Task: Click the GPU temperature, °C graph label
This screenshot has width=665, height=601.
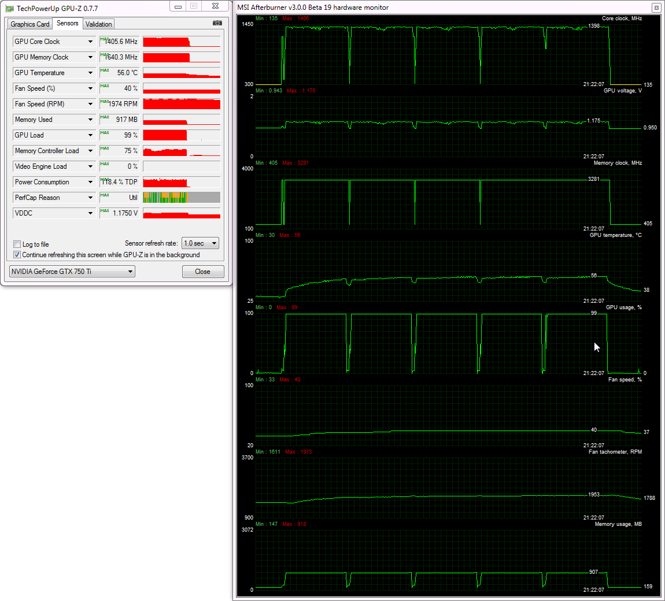Action: 615,235
